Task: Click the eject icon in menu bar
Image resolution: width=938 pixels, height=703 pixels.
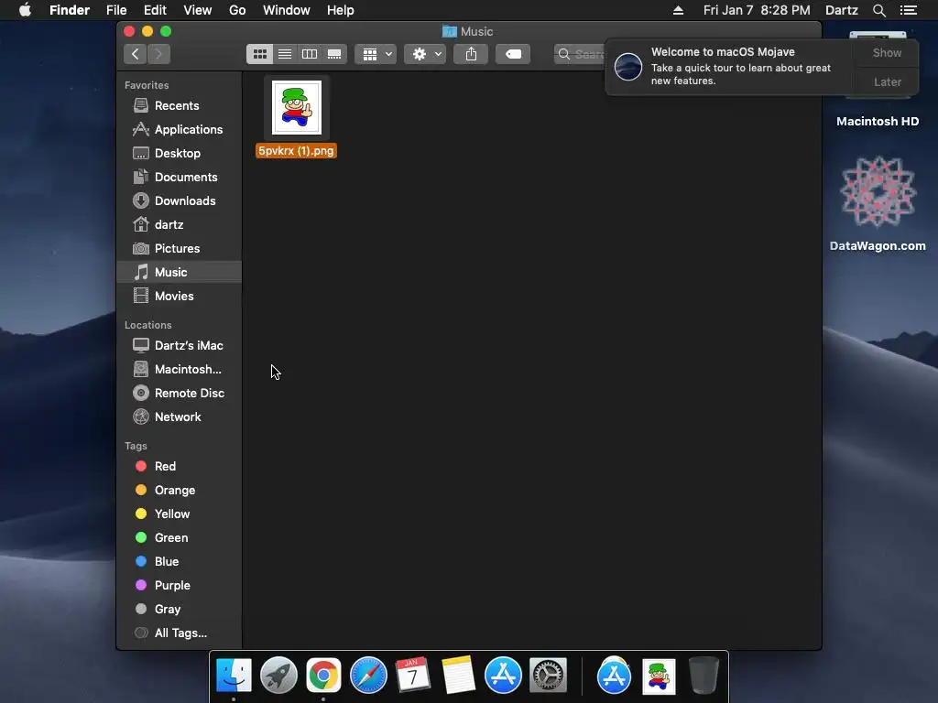Action: (678, 10)
